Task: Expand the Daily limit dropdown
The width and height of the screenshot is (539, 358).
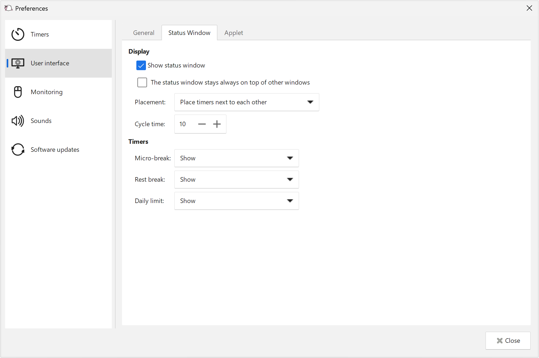Action: tap(237, 201)
